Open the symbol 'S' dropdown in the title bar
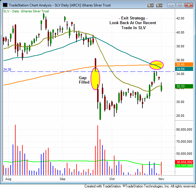 [x=150, y=5]
